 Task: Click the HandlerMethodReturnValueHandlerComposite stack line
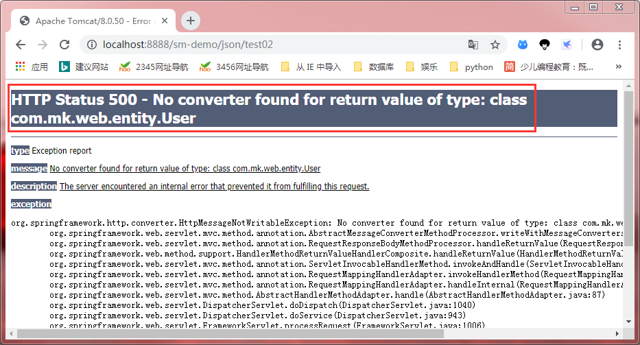336,254
